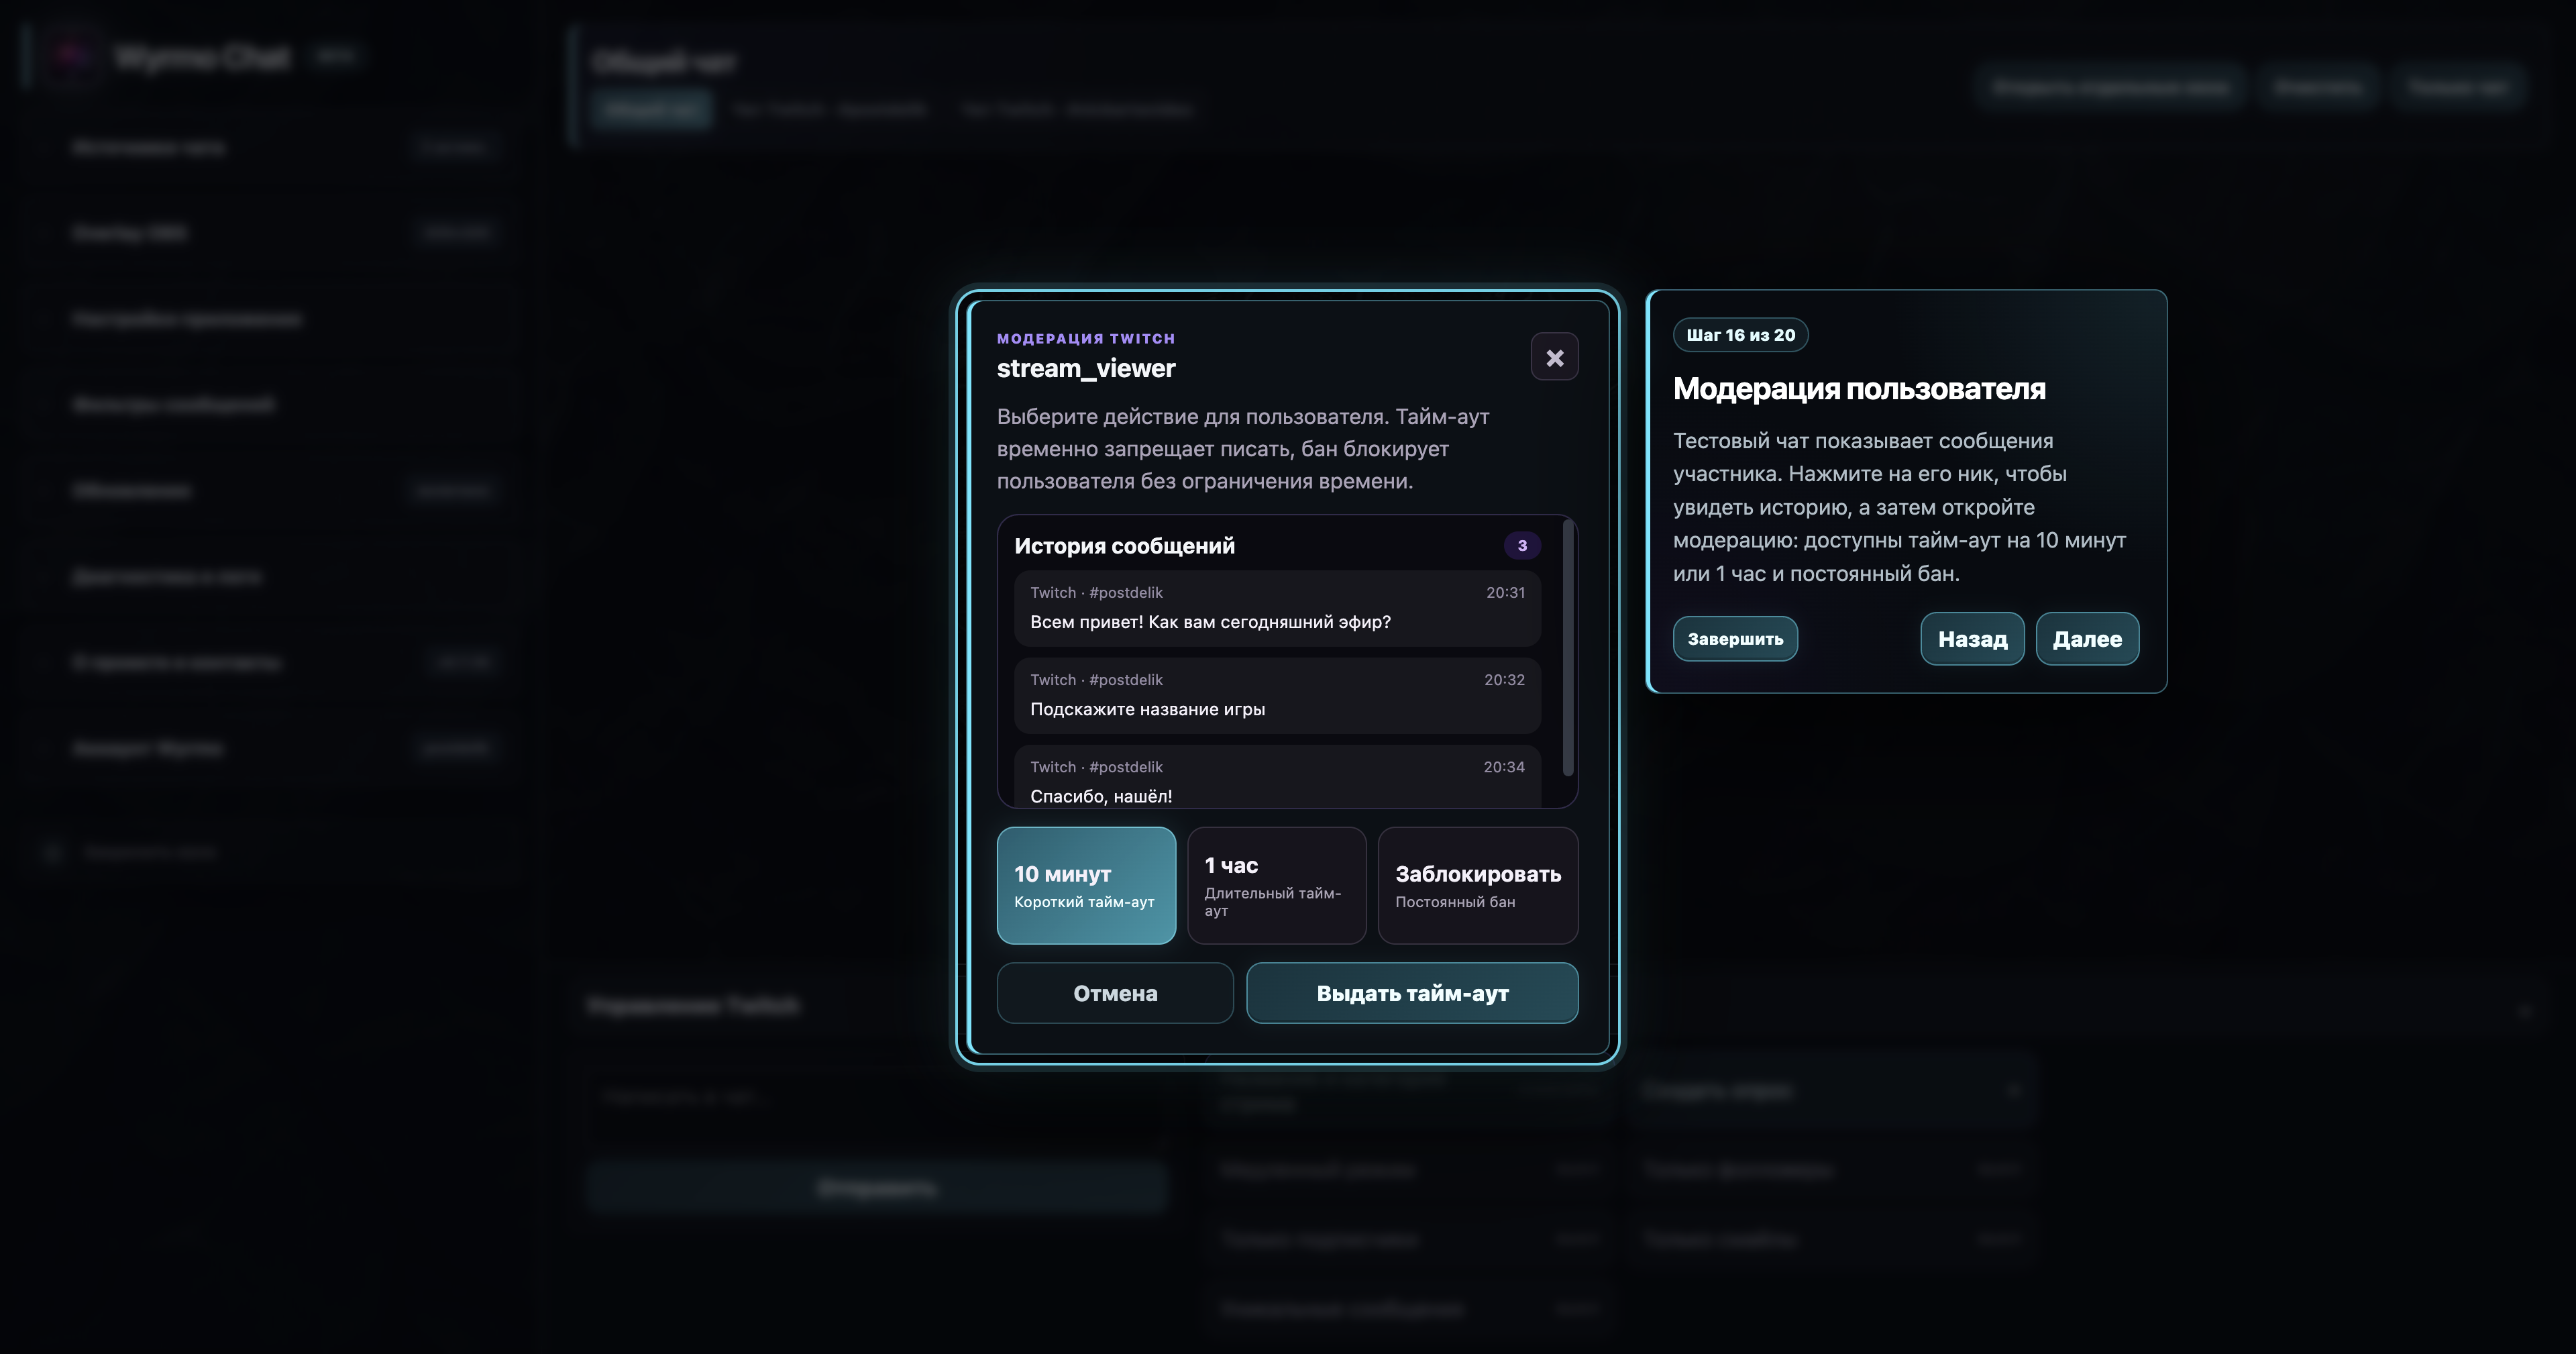Advance the tour with Далее
2576x1354 pixels.
(2087, 639)
